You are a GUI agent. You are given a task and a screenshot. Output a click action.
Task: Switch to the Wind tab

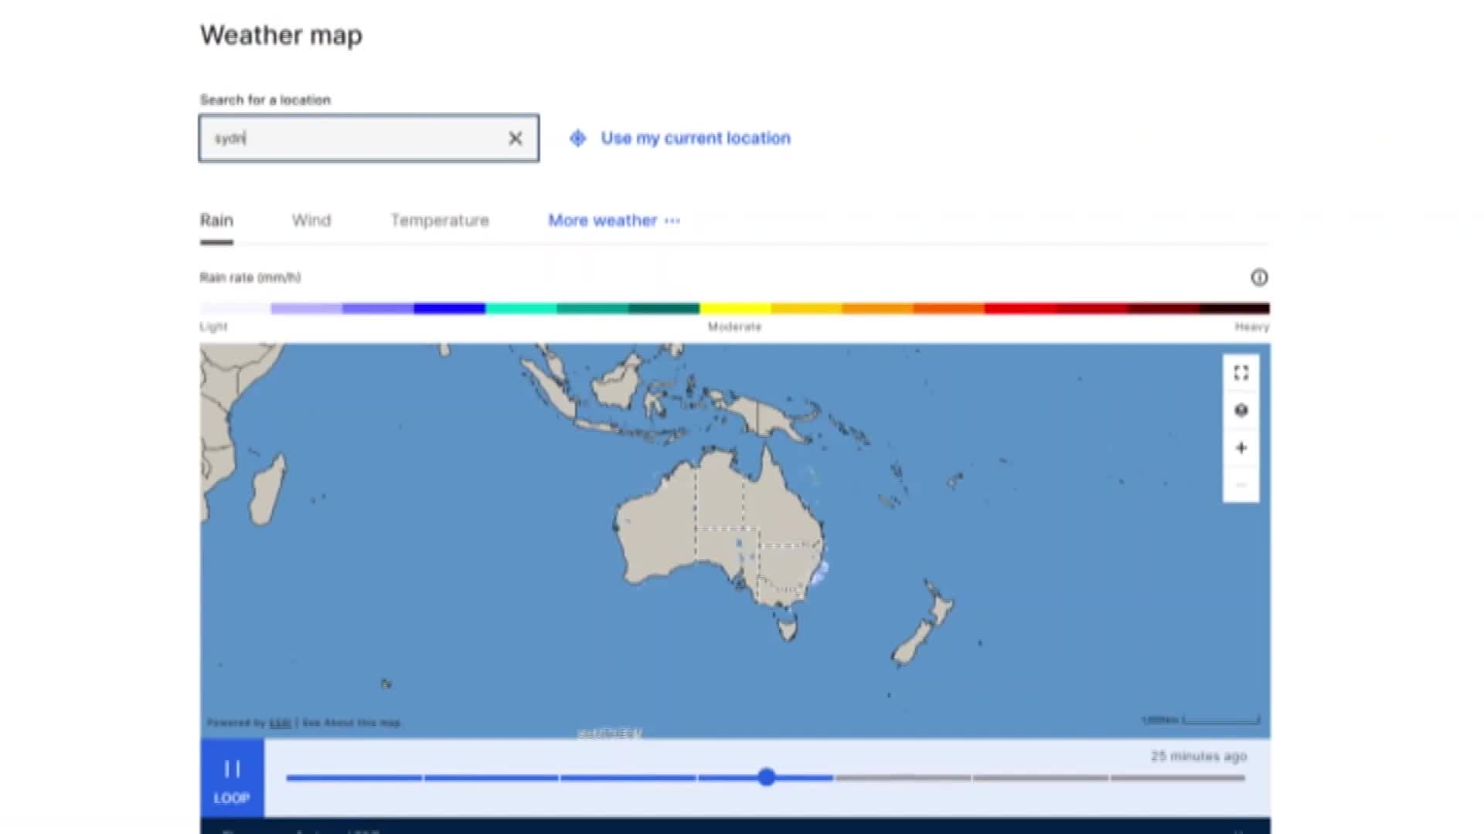tap(311, 221)
